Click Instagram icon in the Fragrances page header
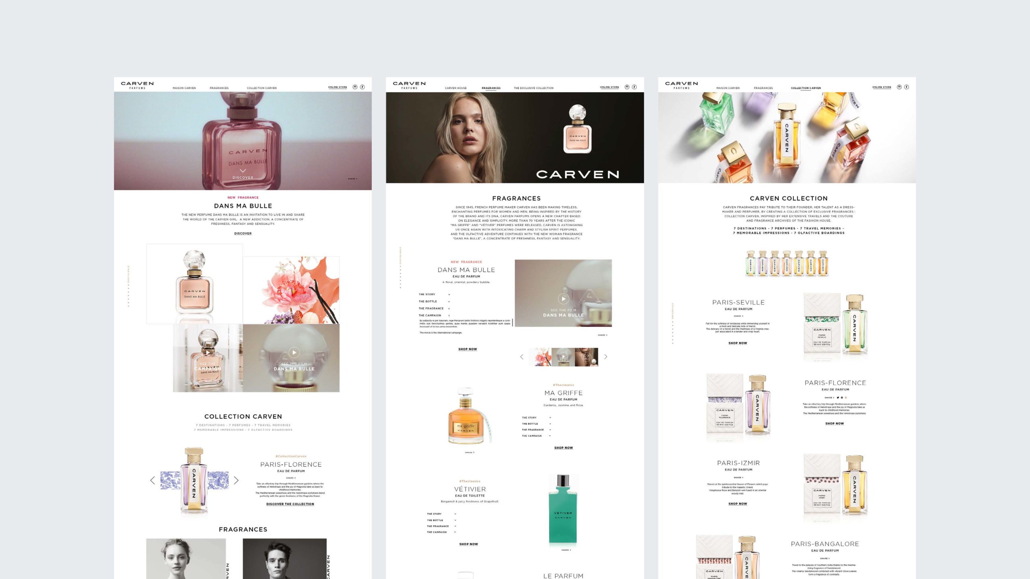The height and width of the screenshot is (579, 1030). (627, 87)
